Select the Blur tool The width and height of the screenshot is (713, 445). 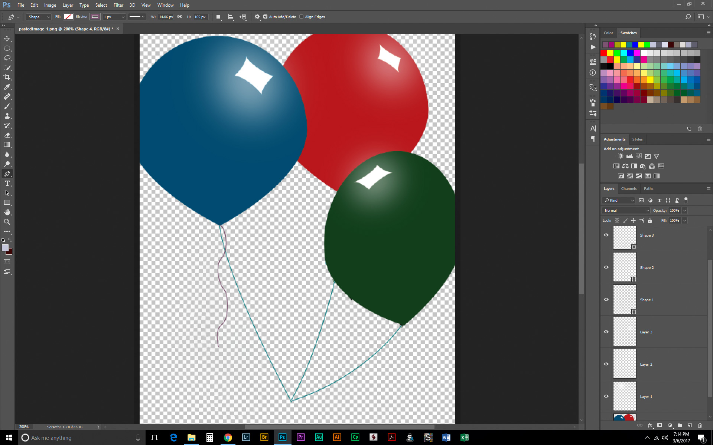click(x=7, y=154)
